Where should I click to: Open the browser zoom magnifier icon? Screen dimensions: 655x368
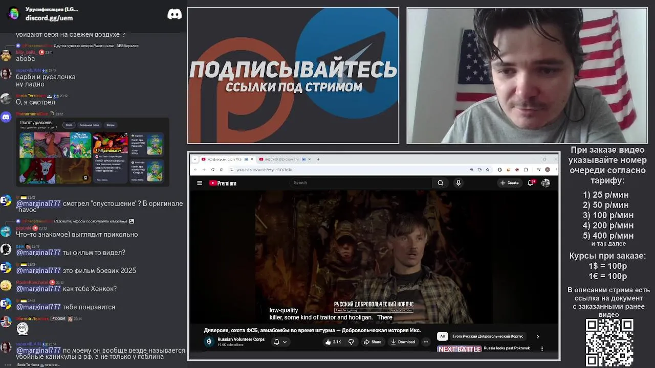pyautogui.click(x=472, y=170)
